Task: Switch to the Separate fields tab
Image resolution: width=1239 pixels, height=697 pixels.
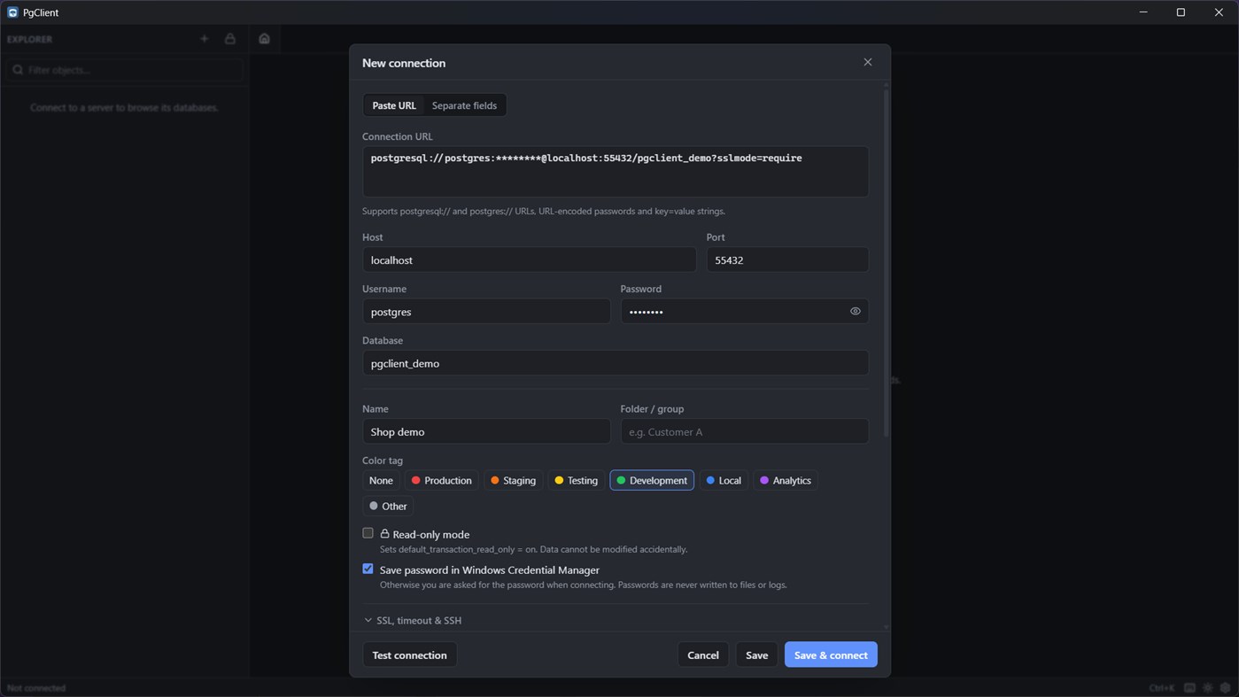Action: [x=464, y=105]
